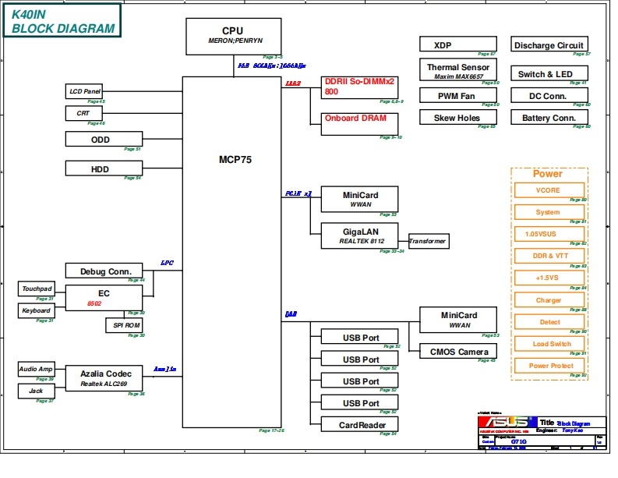Viewport: 618px width, 478px height.
Task: Select the K40IN Block Diagram title box
Action: point(62,20)
